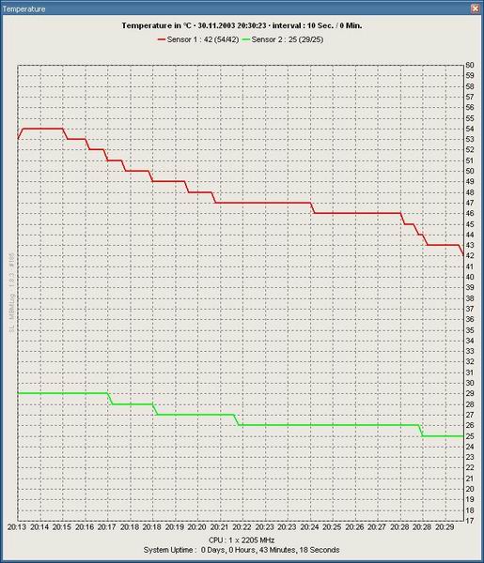Click the 20:29 time axis label
The width and height of the screenshot is (484, 563).
click(x=445, y=527)
